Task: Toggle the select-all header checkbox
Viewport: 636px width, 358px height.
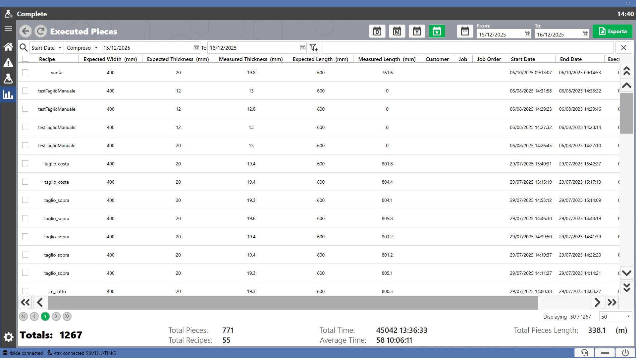Action: click(x=25, y=59)
